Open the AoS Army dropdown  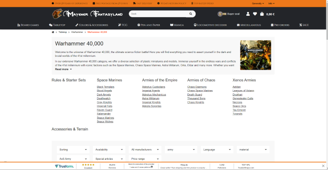[x=73, y=159]
